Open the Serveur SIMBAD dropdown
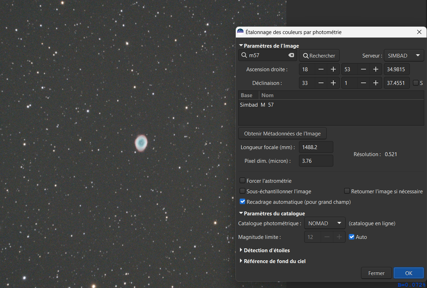 404,55
